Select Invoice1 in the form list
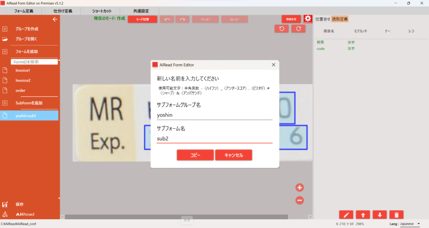 [x=23, y=70]
